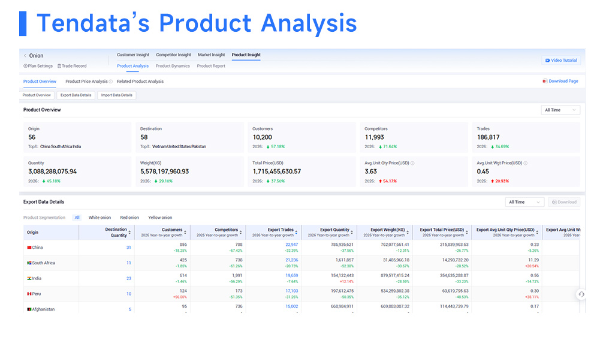
Task: Click Export Data Details anchor button
Action: tap(76, 95)
